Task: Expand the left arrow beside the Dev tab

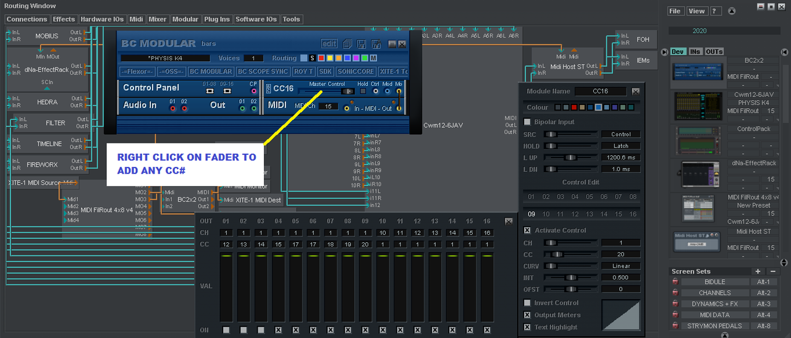Action: [x=665, y=52]
